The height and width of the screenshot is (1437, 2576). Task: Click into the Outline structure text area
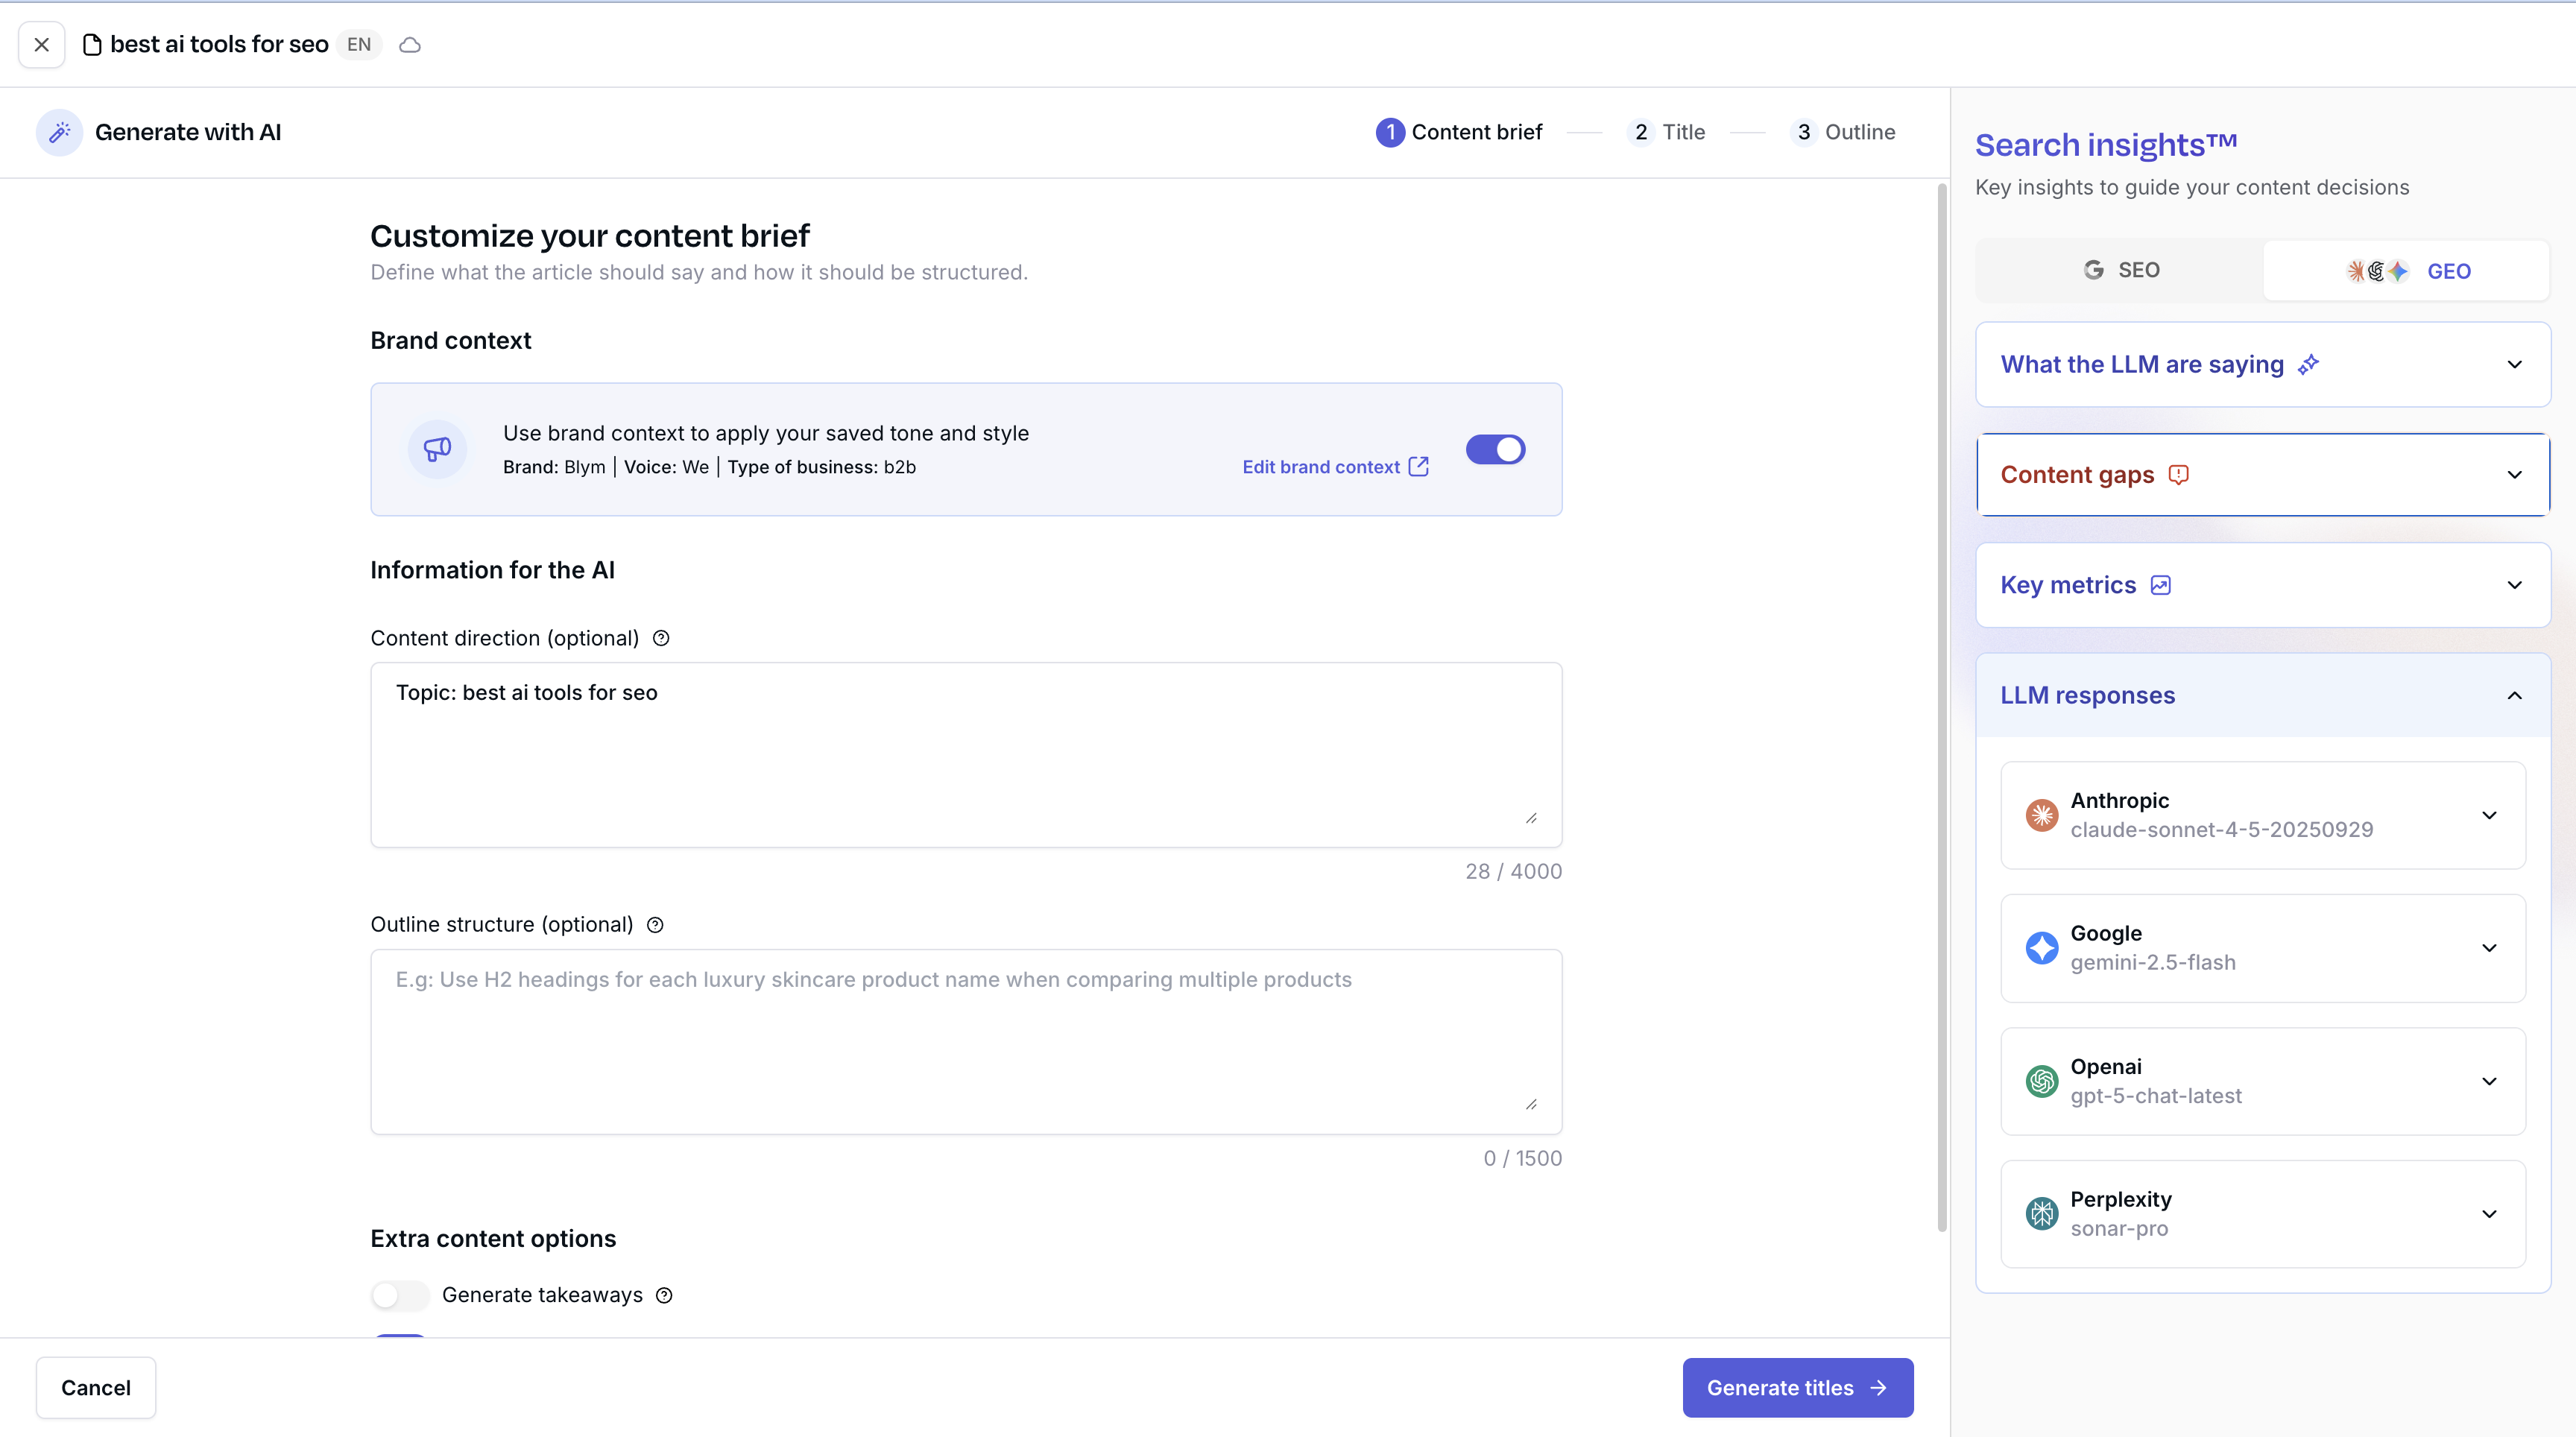(x=965, y=1041)
